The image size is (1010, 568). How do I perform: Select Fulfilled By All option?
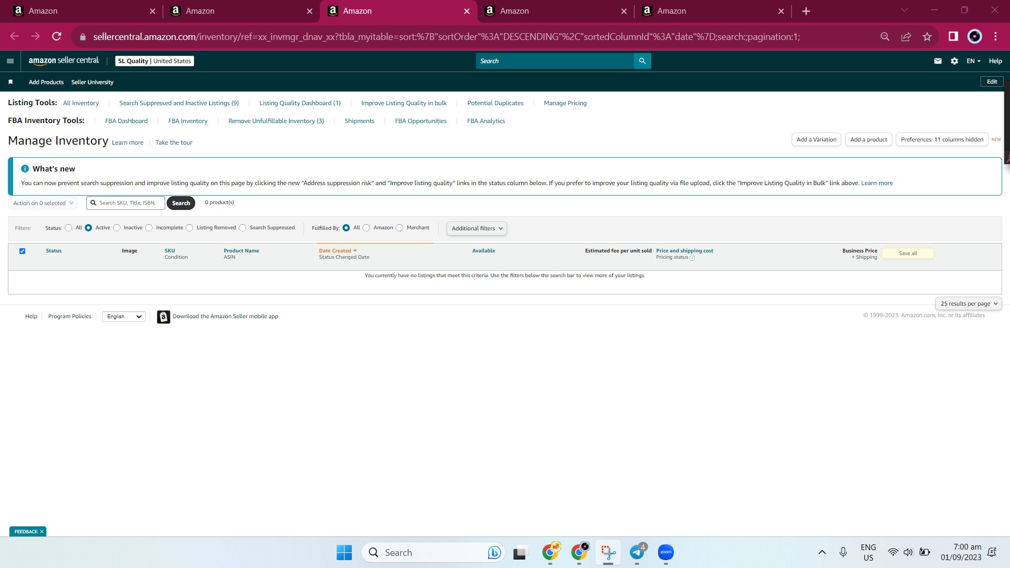point(346,228)
